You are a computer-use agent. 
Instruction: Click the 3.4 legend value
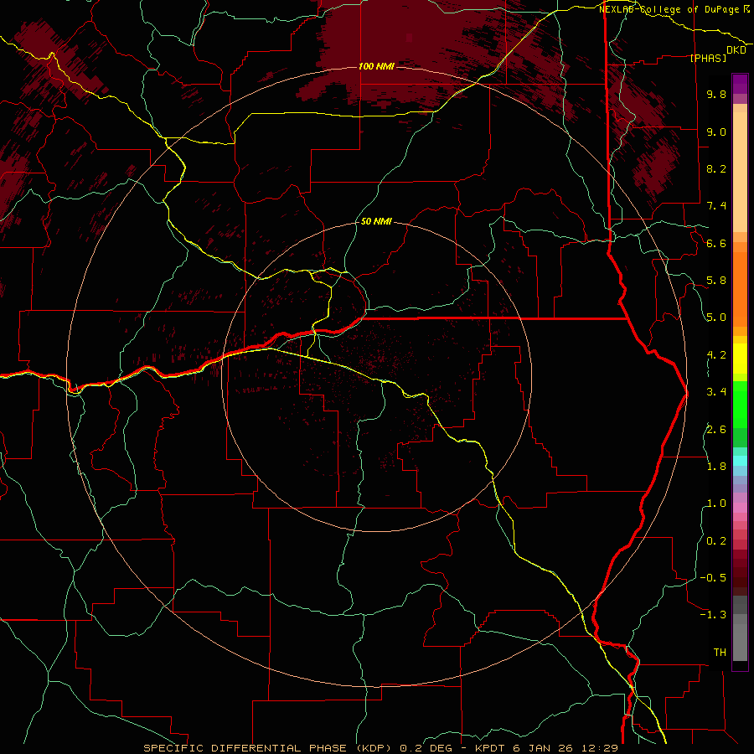716,392
